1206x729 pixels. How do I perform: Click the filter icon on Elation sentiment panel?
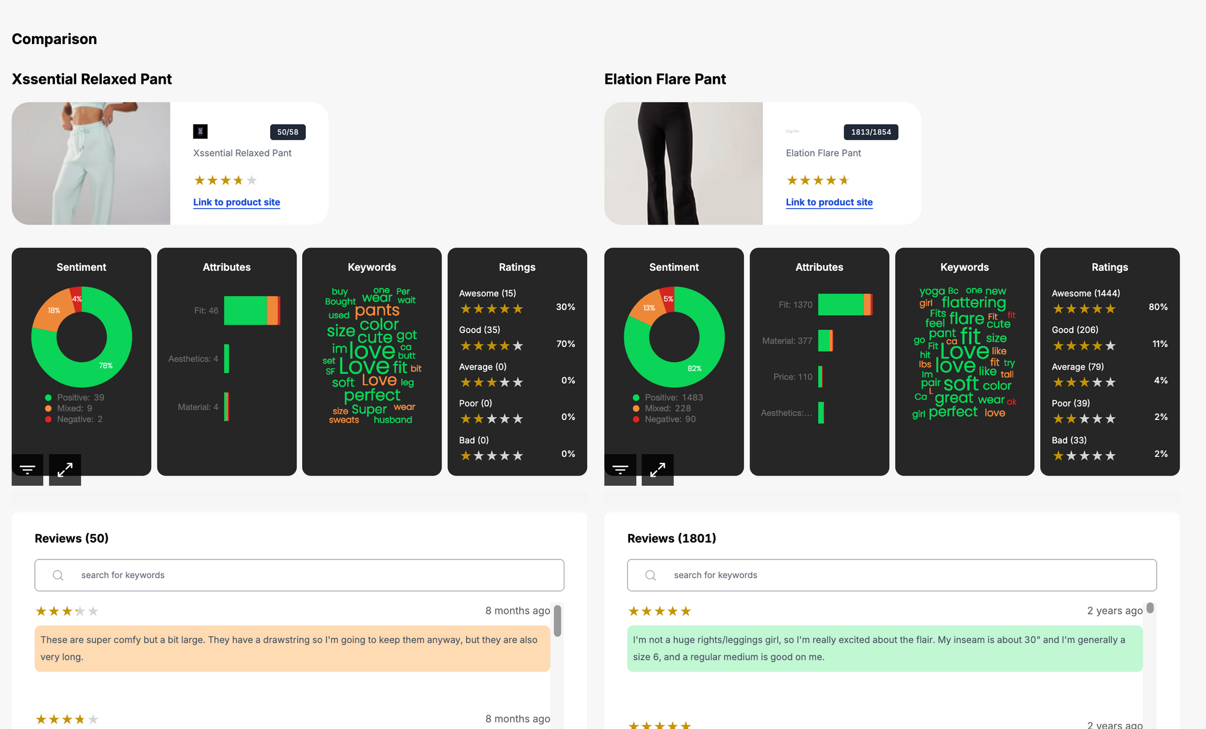click(x=620, y=469)
